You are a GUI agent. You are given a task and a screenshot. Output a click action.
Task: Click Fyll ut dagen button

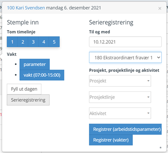24,89
